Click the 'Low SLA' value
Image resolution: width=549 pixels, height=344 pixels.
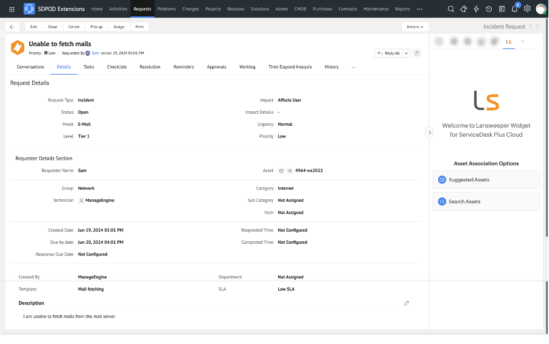[286, 289]
